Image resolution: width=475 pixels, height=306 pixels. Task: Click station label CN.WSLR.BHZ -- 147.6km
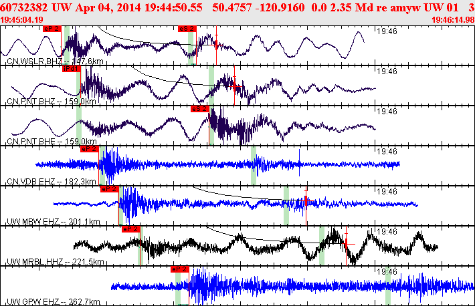(55, 61)
